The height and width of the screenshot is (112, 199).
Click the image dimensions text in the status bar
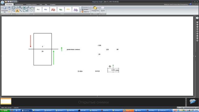[6, 108]
